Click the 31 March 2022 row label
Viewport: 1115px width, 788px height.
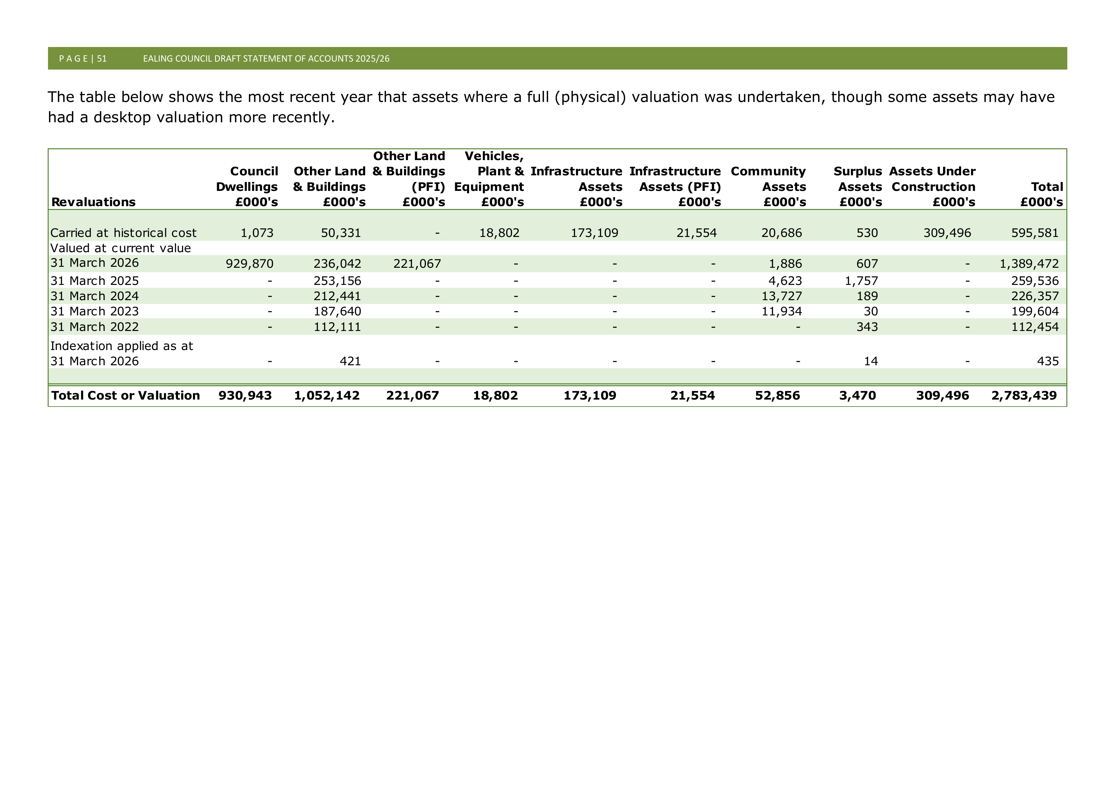point(95,327)
